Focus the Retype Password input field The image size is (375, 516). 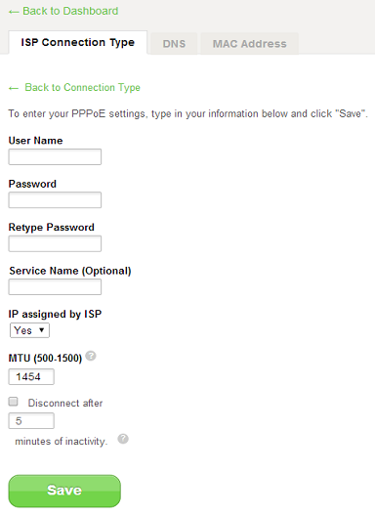point(55,243)
